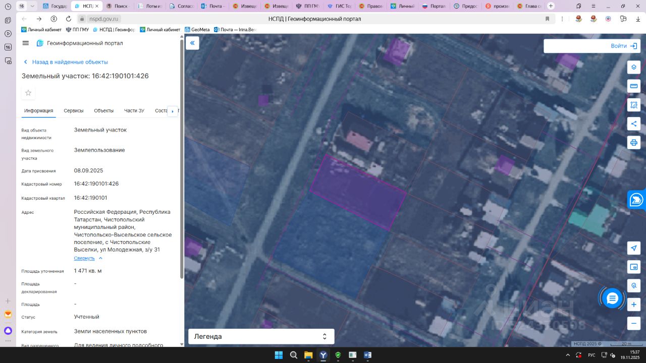Screen dimensions: 646x363
Task: Activate the area search selection tool
Action: click(x=634, y=105)
